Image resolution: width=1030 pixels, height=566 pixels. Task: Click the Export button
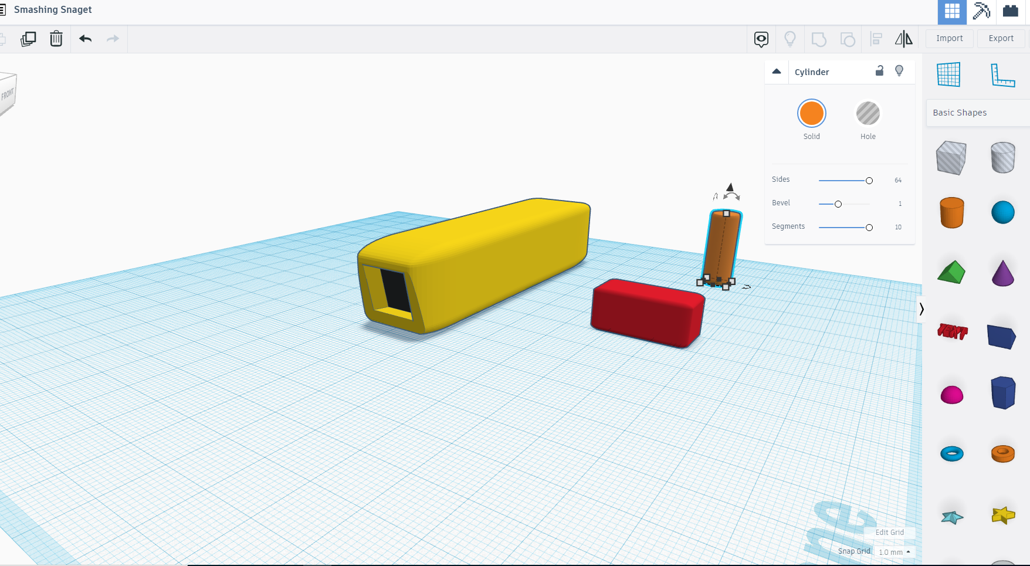point(1001,39)
